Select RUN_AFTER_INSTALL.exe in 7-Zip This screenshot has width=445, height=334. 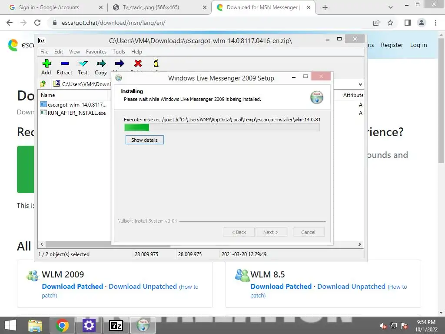click(x=73, y=113)
